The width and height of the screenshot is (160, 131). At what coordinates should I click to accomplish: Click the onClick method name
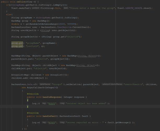click(21, 2)
